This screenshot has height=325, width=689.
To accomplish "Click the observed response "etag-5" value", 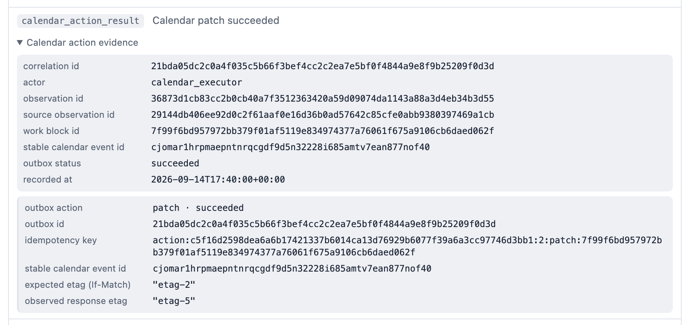I will [174, 301].
